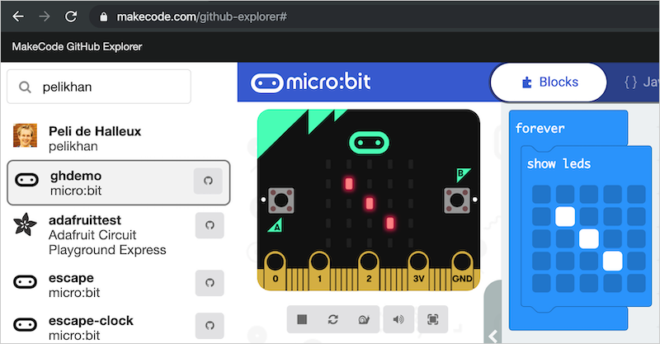This screenshot has width=660, height=344.
Task: Toggle top-left LED in show leds
Action: pos(541,194)
